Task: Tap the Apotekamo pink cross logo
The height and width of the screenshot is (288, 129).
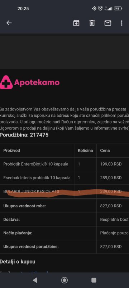Action: [x=6, y=82]
